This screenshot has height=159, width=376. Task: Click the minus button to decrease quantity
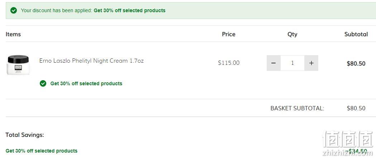(273, 63)
